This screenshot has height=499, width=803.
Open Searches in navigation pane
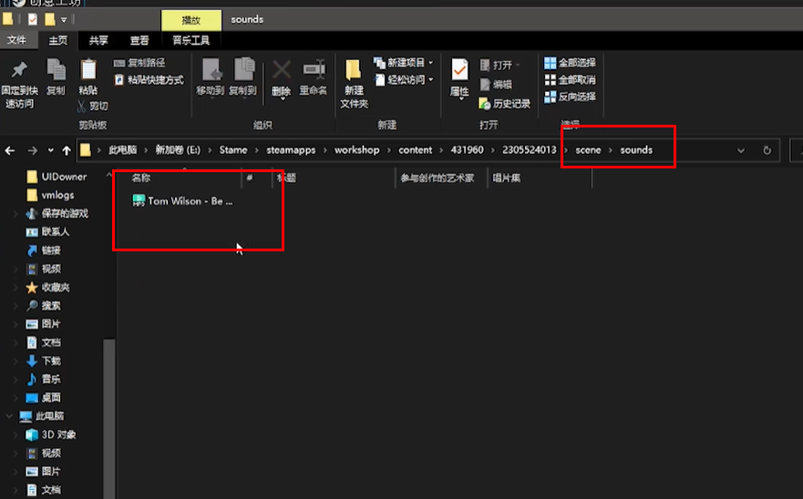(44, 306)
